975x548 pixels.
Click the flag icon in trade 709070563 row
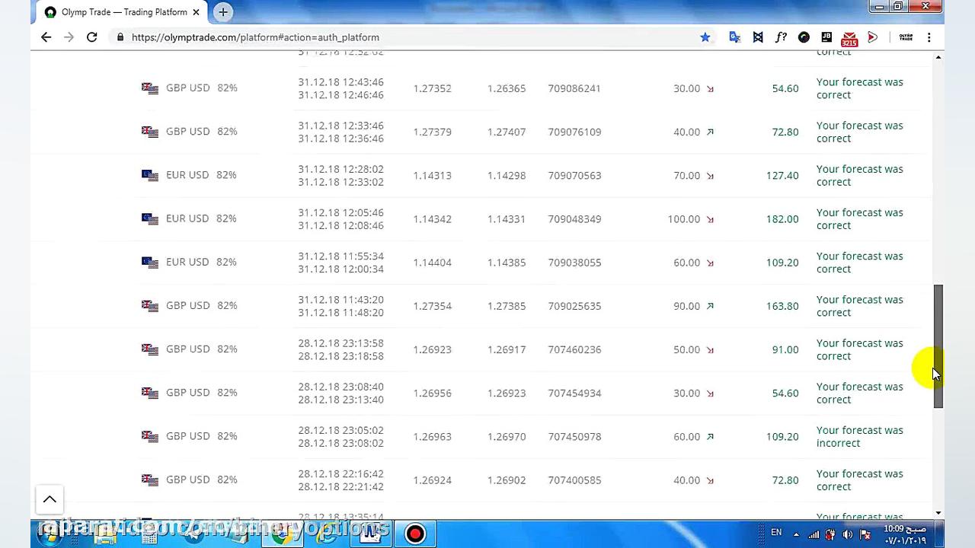(x=150, y=175)
